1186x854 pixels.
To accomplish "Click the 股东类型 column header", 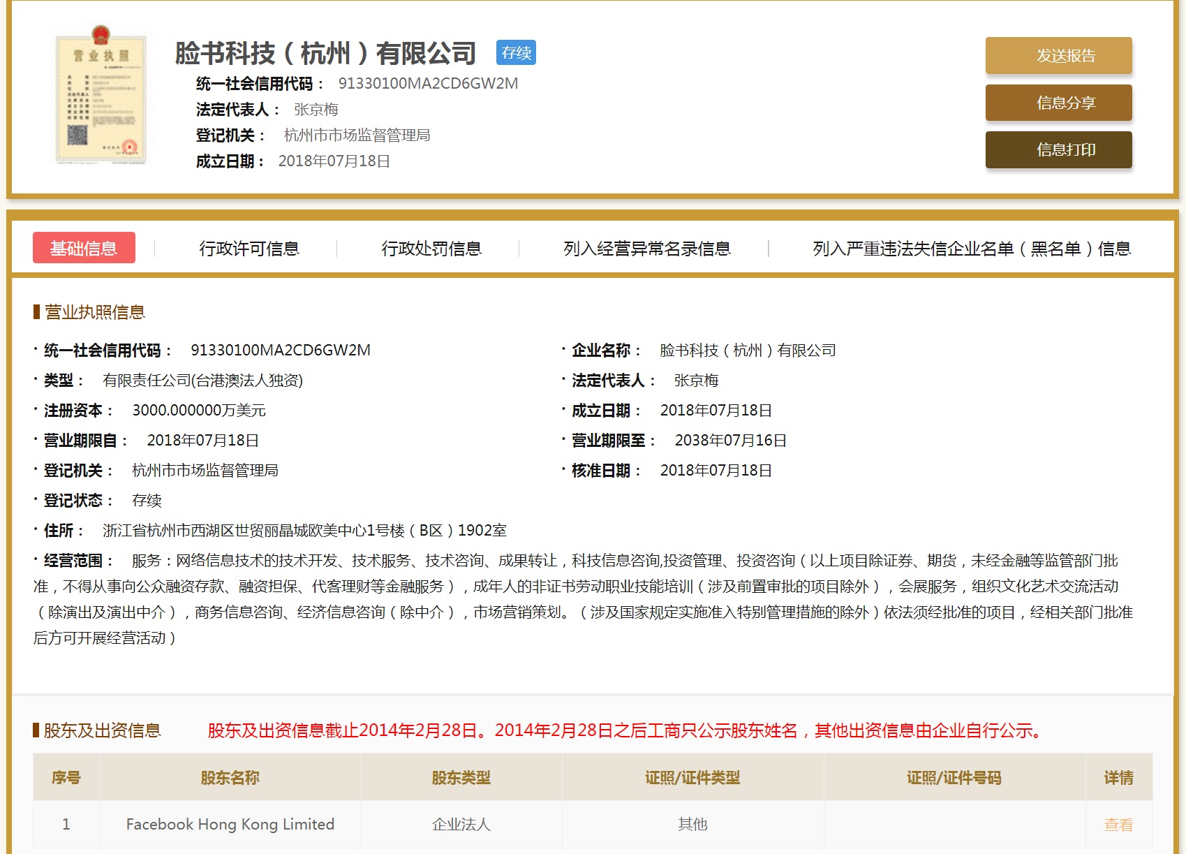I will pos(461,778).
